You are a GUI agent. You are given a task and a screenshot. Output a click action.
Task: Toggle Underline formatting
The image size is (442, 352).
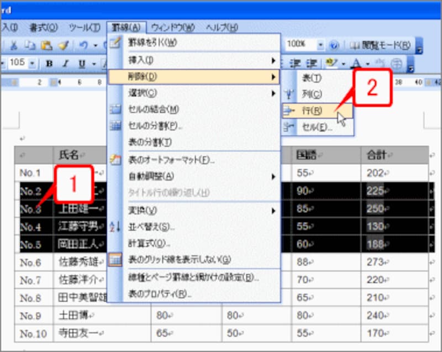(82, 64)
